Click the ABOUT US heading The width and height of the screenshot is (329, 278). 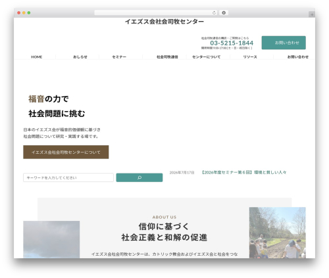point(164,217)
